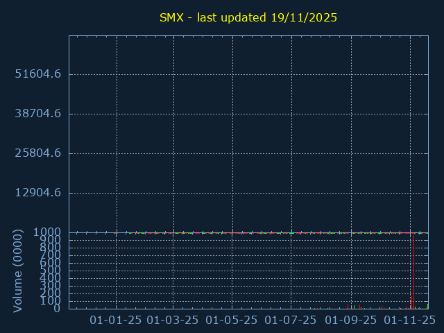The width and height of the screenshot is (444, 333).
Task: Select the 01-07-25 date label
Action: pos(291,320)
